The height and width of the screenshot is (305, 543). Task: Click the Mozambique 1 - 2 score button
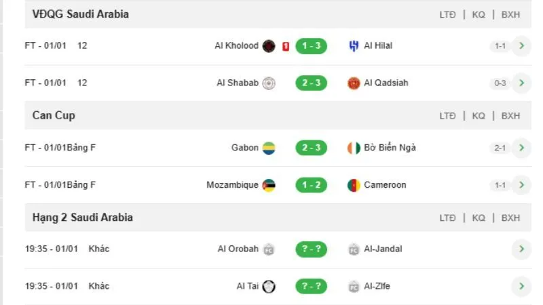312,185
